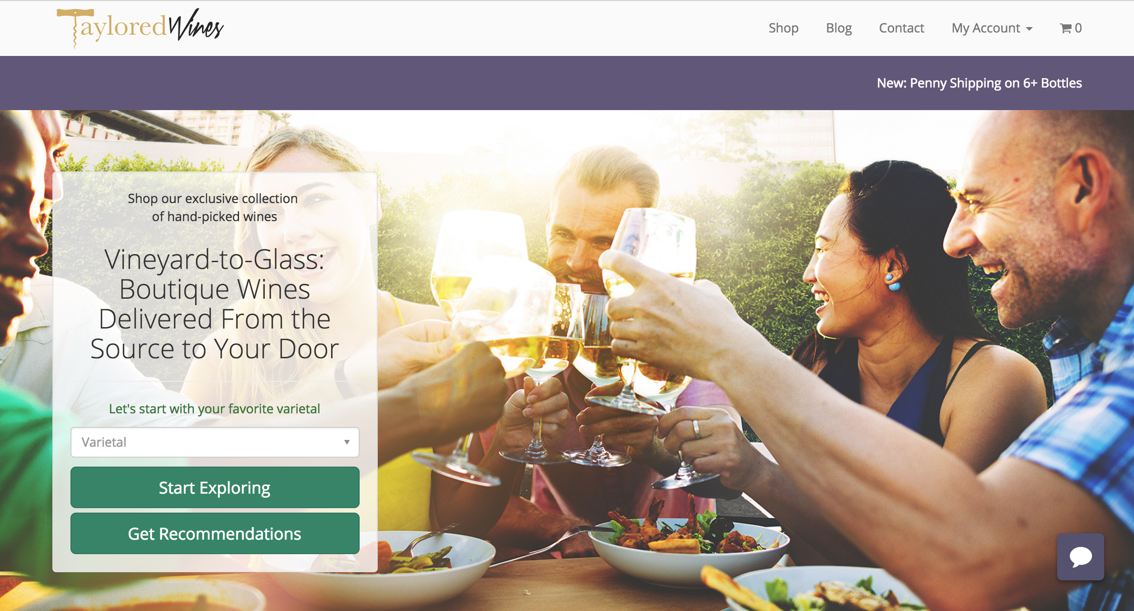1134x611 pixels.
Task: Open the Shop menu item
Action: tap(783, 28)
